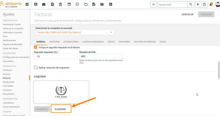
Task: Open the calendar icon in top bar
Action: [x=69, y=4]
